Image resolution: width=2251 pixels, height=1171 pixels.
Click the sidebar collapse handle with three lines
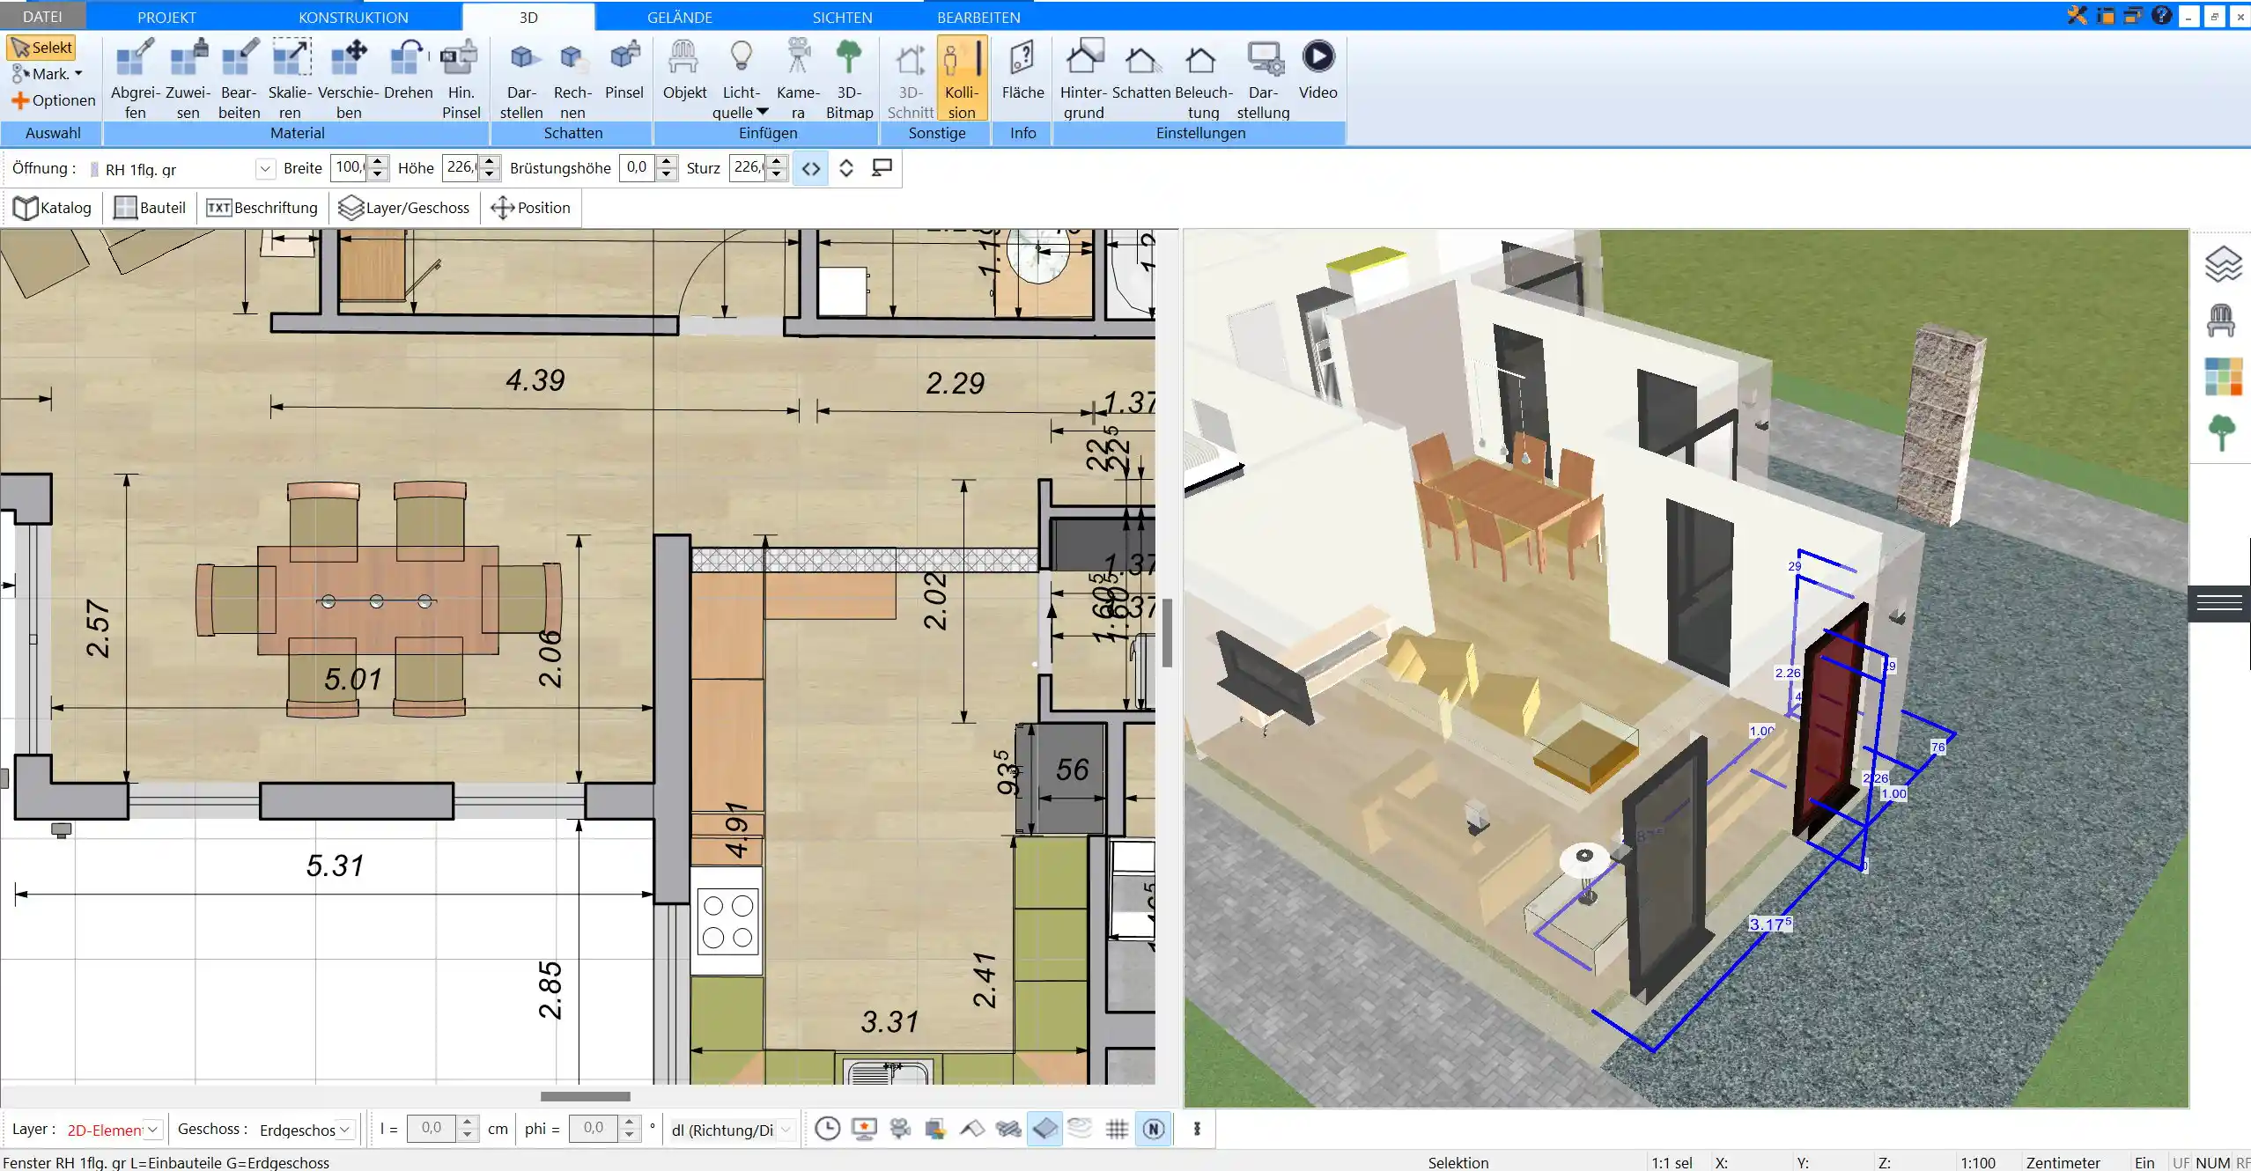(x=2219, y=603)
